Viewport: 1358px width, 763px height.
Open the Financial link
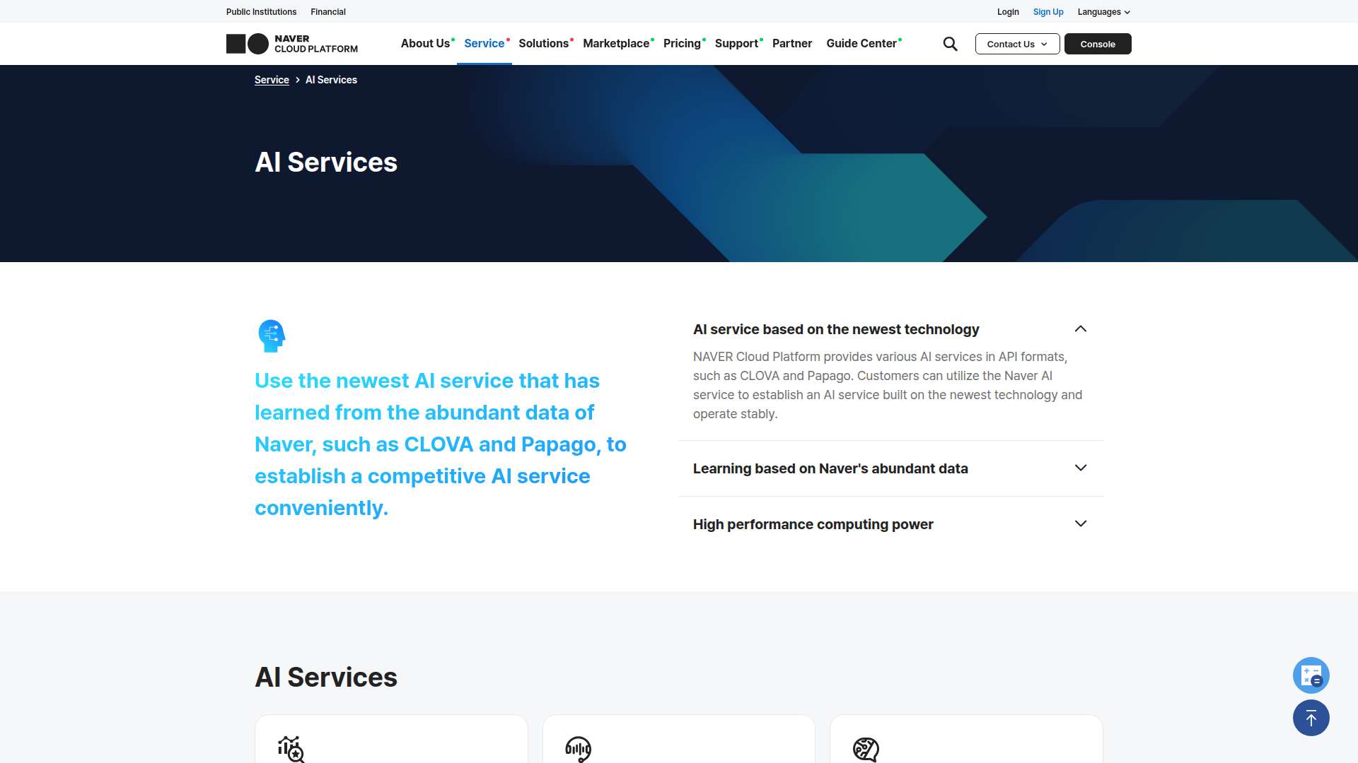click(x=328, y=12)
